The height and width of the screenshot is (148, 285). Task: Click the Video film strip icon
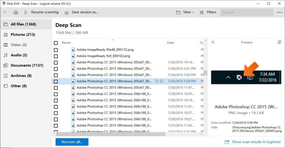point(6,45)
